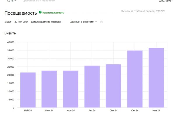Click 'Визиты за отчётный период: 190 229' text
Screen dimensions: 175x117
click(143, 11)
